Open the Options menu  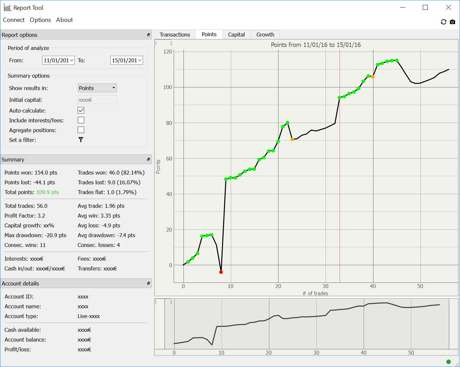coord(40,20)
